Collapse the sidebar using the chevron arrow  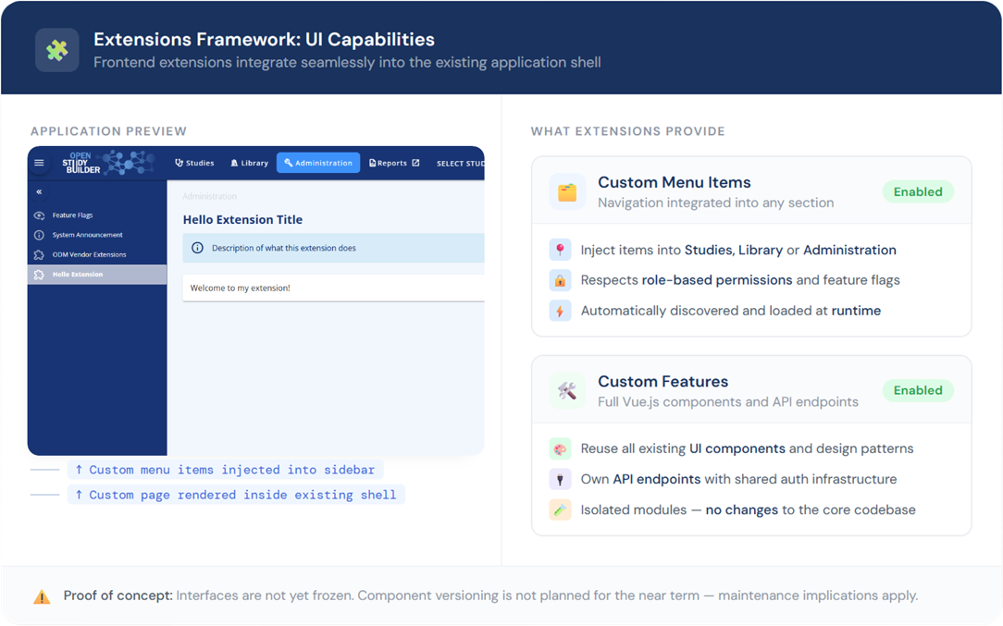pos(39,191)
